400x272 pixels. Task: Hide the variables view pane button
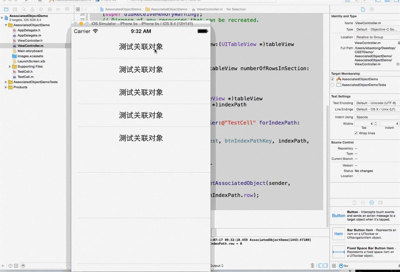320,265
